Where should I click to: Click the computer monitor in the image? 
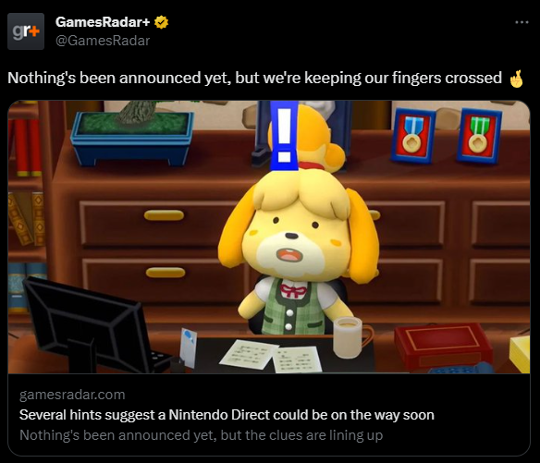(x=86, y=323)
